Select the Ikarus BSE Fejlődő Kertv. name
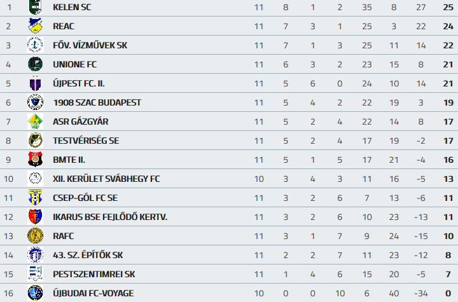 (110, 217)
